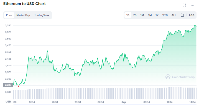Click the 20:34 time axis label
This screenshot has width=199, height=105.
point(55,102)
